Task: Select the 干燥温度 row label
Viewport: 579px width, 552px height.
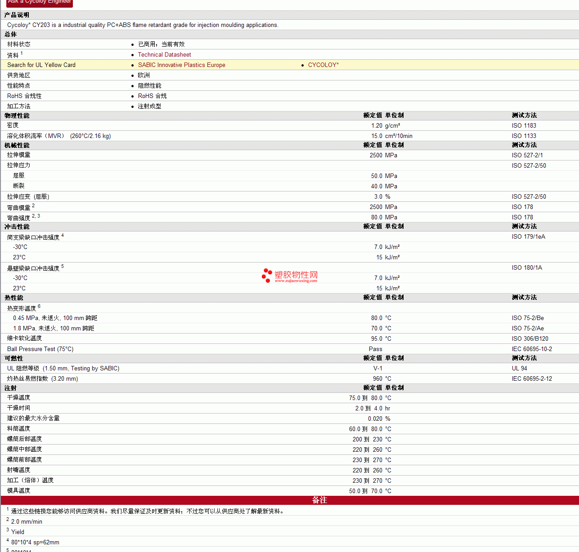Action: [19, 398]
